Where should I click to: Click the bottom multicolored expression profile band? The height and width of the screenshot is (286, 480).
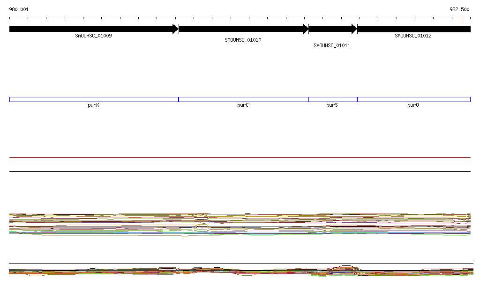(240, 271)
